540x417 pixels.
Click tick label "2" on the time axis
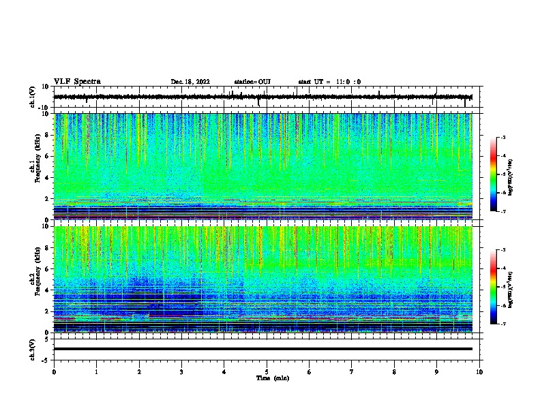(139, 372)
